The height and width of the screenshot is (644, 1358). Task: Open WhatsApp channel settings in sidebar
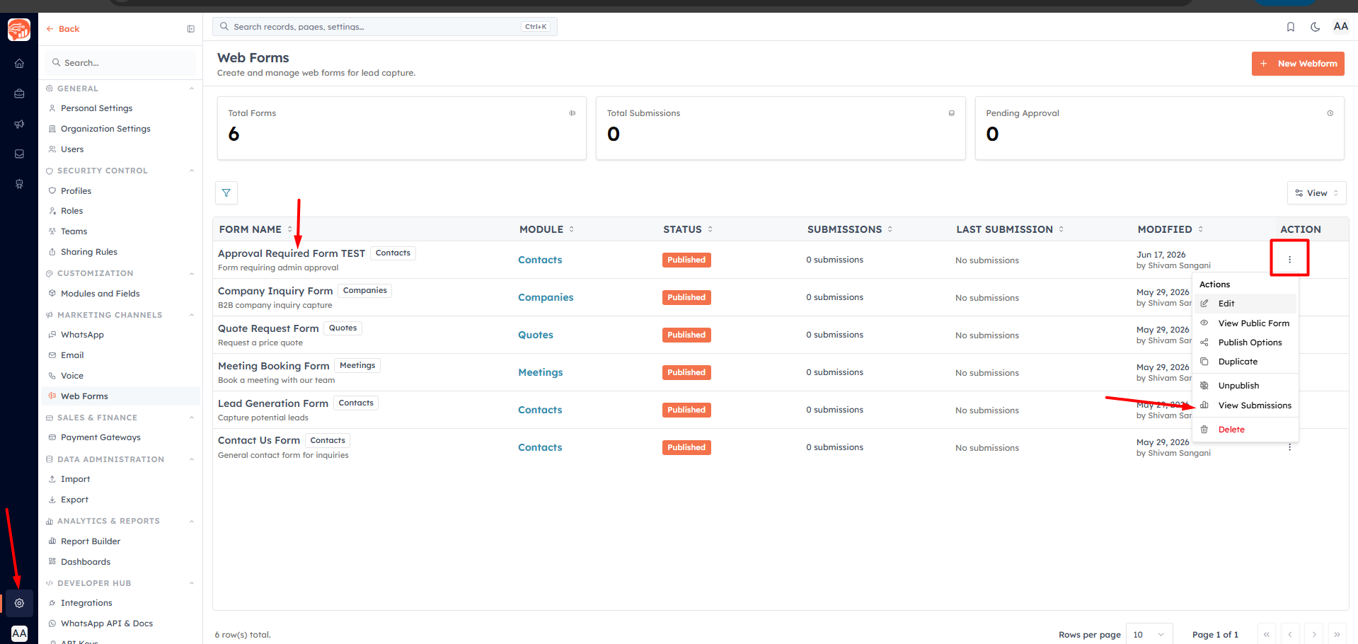[82, 335]
